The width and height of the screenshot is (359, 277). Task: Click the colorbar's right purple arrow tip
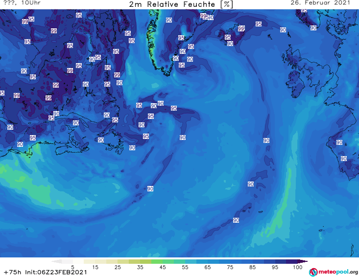click(x=303, y=261)
